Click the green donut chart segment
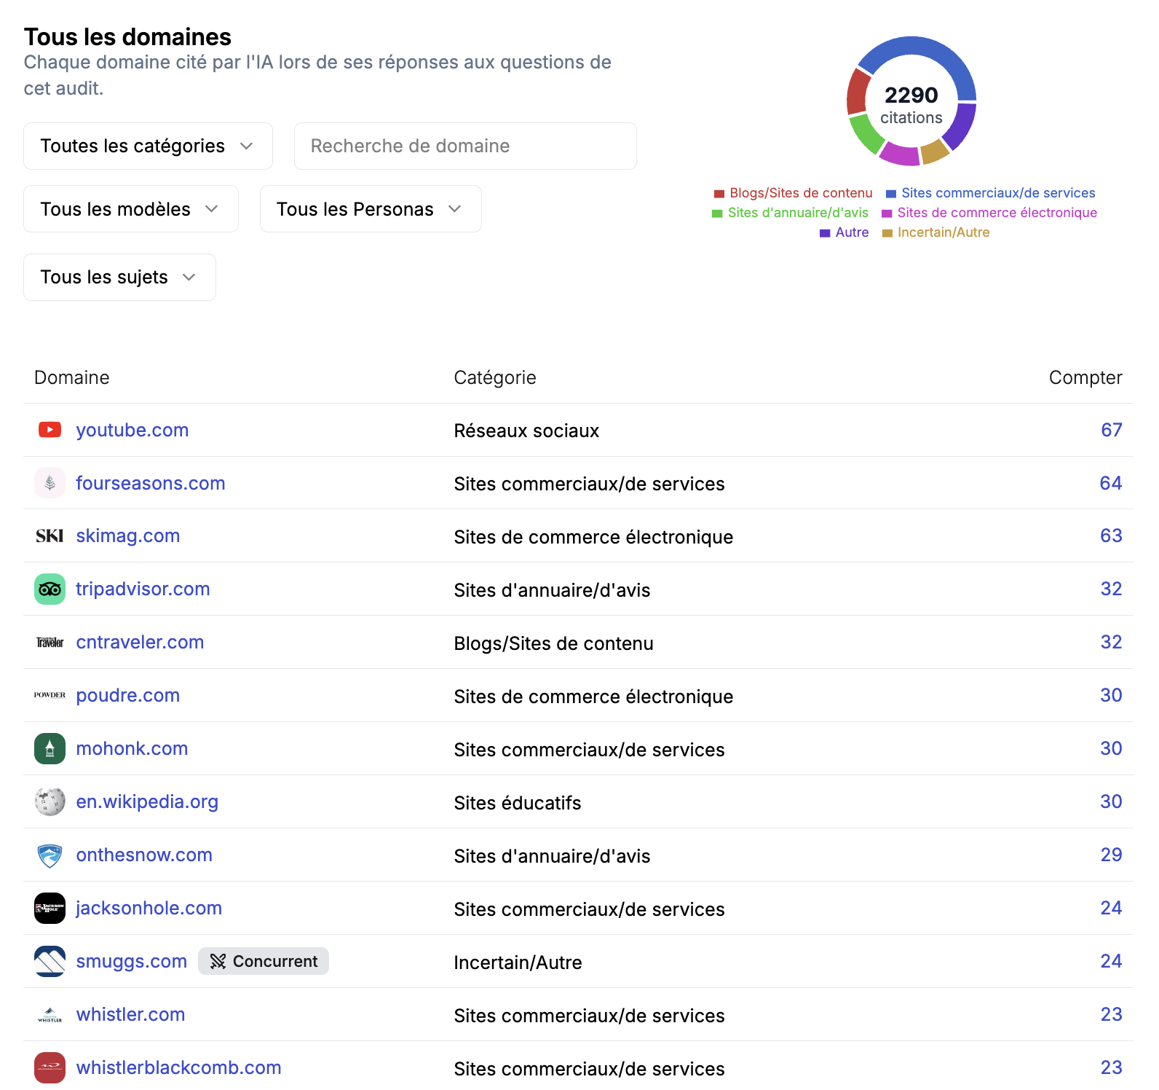Screen dimensions: 1159x1090 point(866,134)
